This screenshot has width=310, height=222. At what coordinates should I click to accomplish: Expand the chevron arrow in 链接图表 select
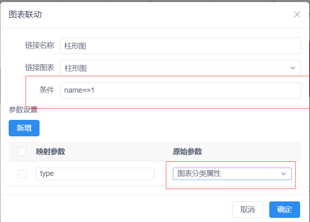click(x=293, y=68)
